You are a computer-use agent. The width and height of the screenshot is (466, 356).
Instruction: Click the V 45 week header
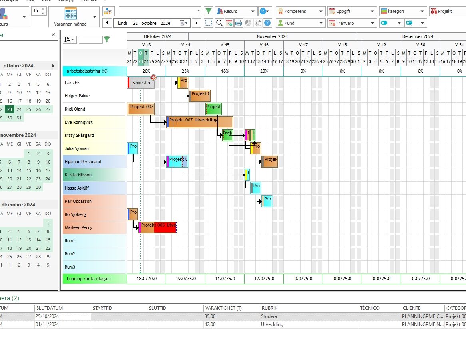pos(225,45)
